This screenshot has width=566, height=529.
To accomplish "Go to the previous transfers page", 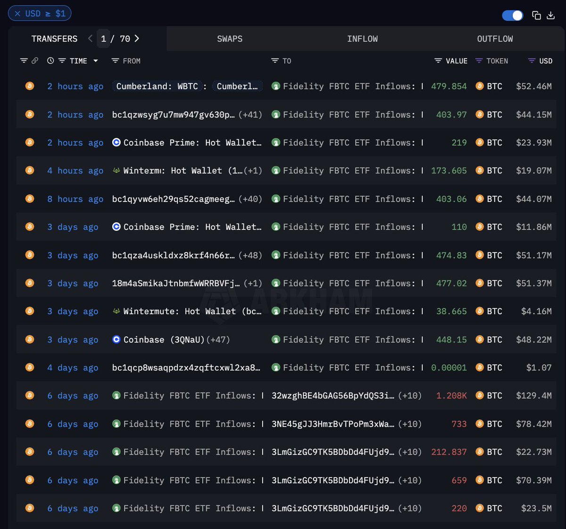I will [x=90, y=39].
